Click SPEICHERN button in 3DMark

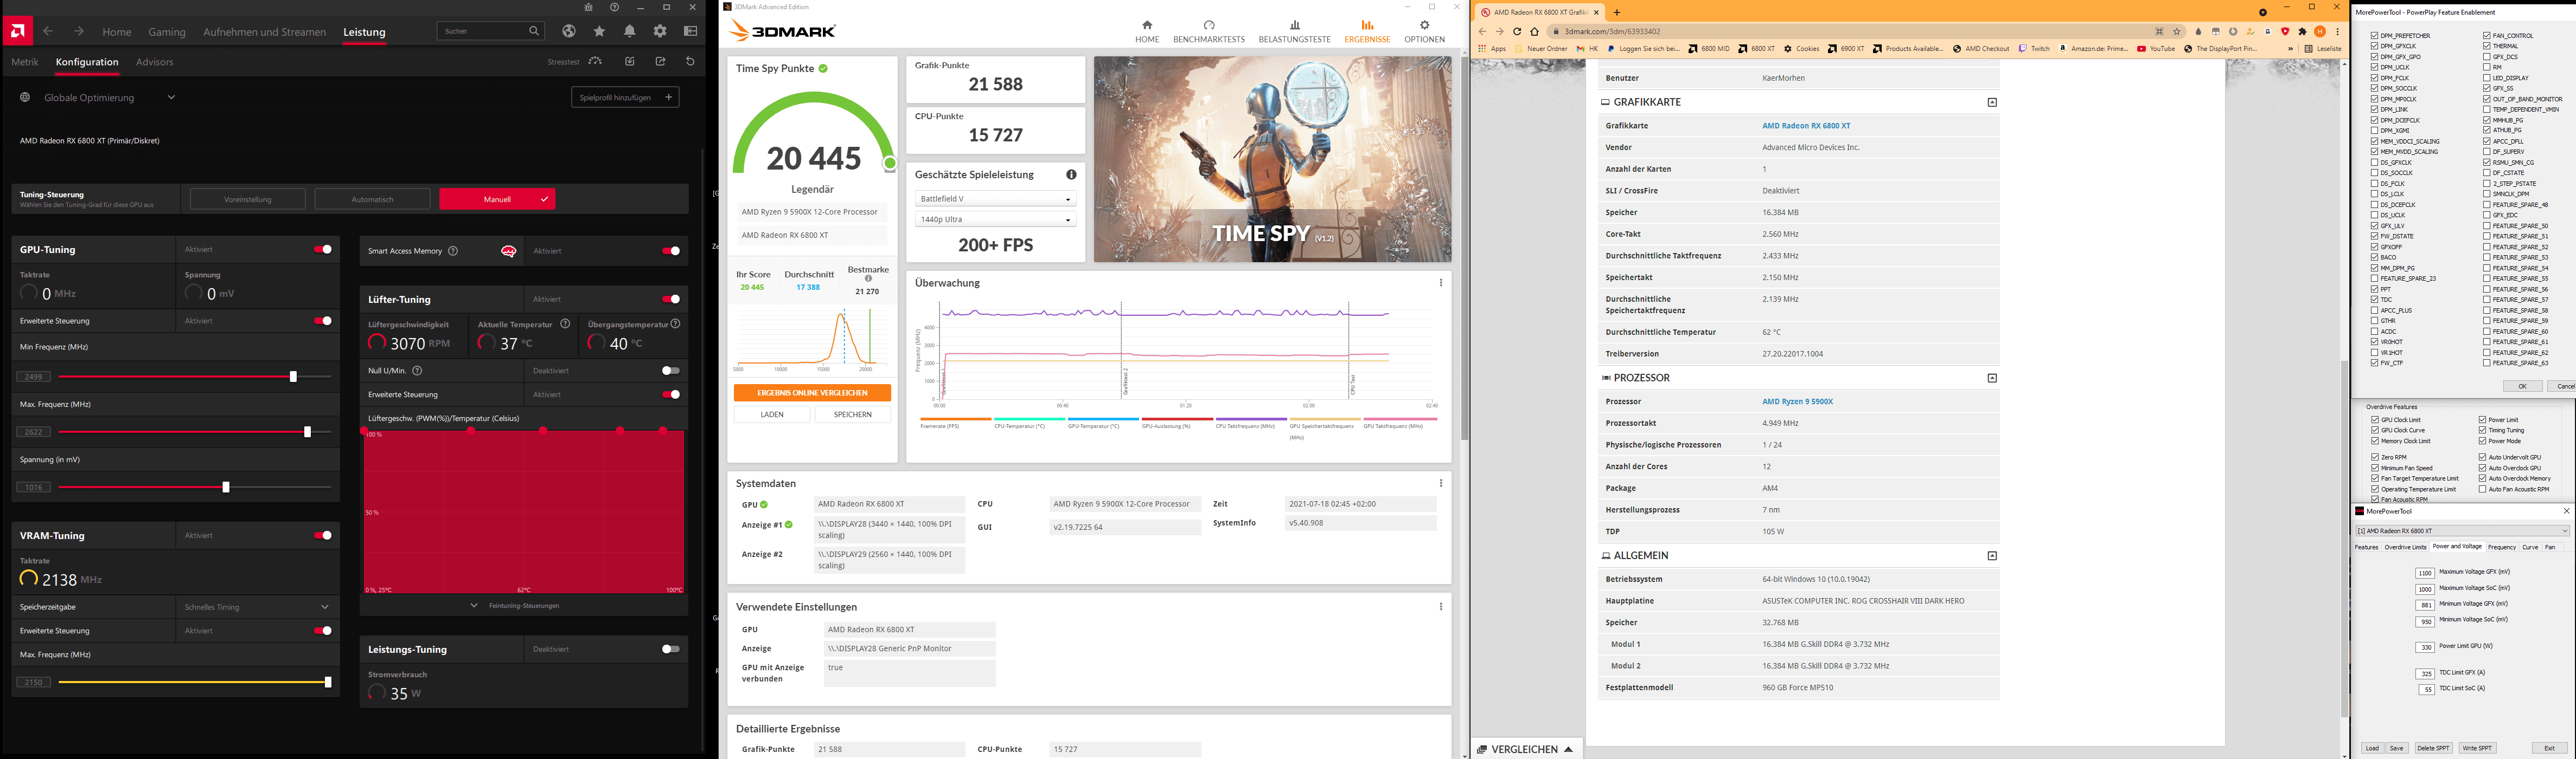tap(853, 414)
